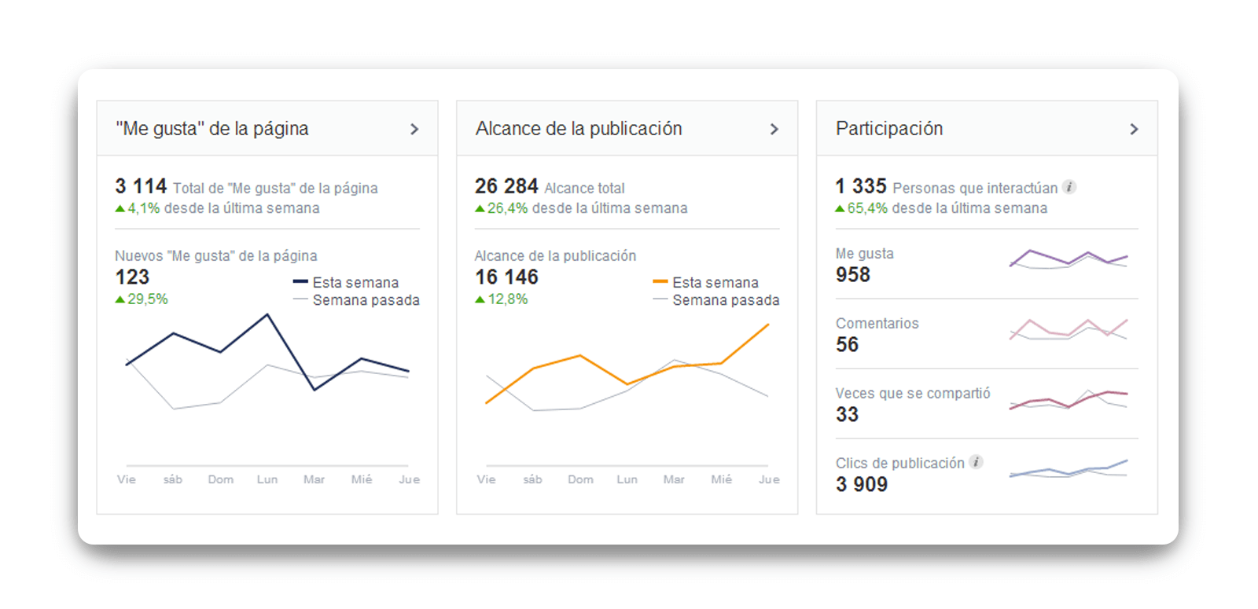Click the 3 114 total likes value
The height and width of the screenshot is (609, 1258).
(141, 186)
